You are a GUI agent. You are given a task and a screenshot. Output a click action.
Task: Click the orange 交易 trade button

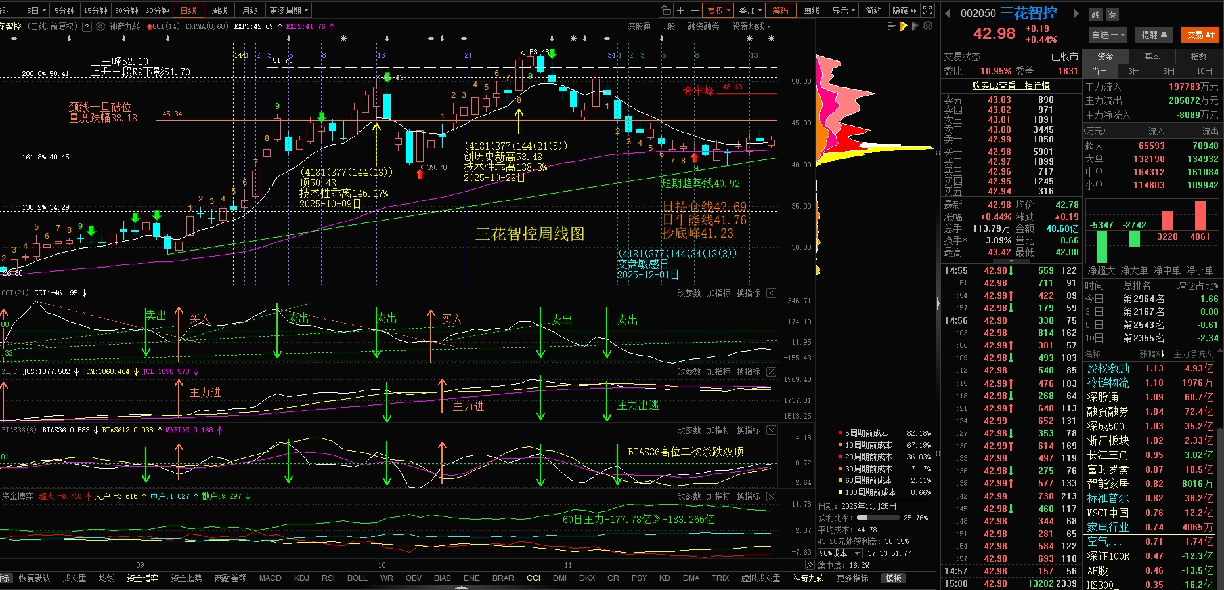click(1200, 35)
